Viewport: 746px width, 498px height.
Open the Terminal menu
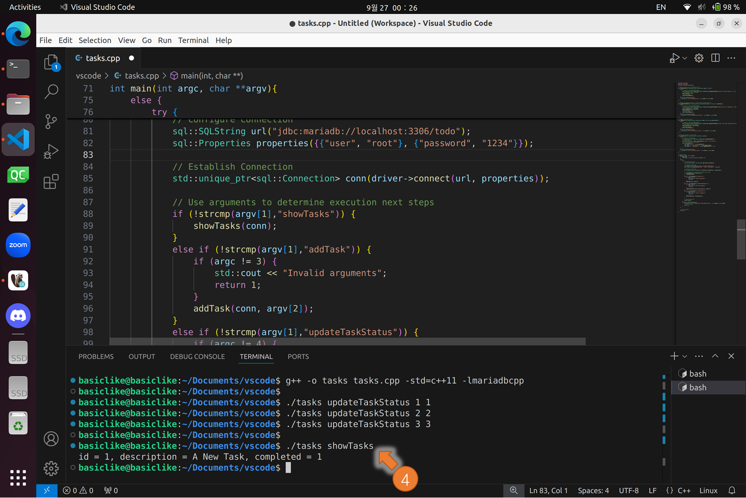[193, 40]
